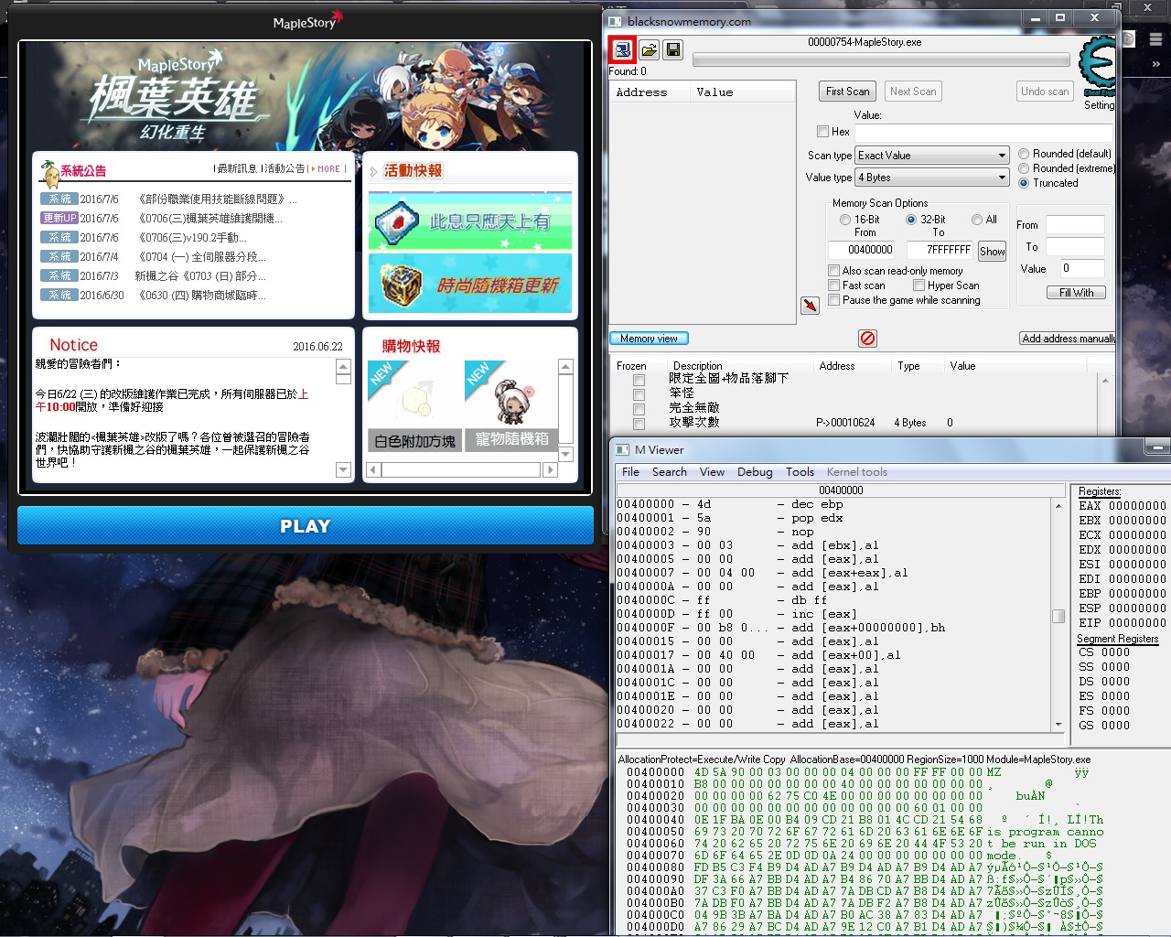Click the Description column header in the address list

click(x=697, y=366)
